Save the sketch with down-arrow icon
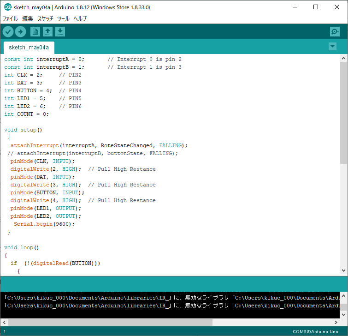 click(x=60, y=31)
